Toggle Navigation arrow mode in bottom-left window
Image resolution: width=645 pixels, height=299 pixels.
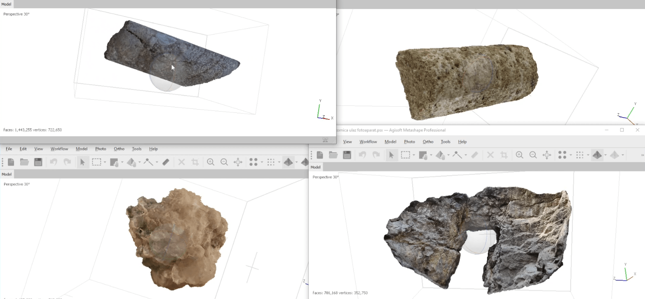pyautogui.click(x=82, y=162)
